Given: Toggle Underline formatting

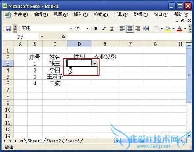Looking at the screenshot, I should point(112,29).
